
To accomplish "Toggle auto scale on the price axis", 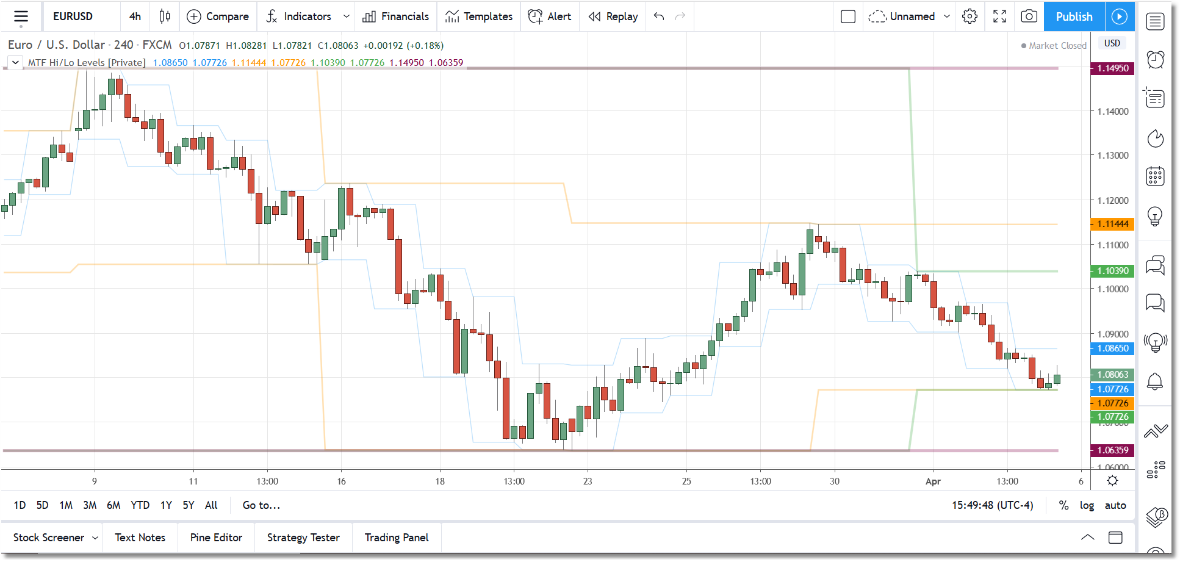I will [x=1115, y=505].
